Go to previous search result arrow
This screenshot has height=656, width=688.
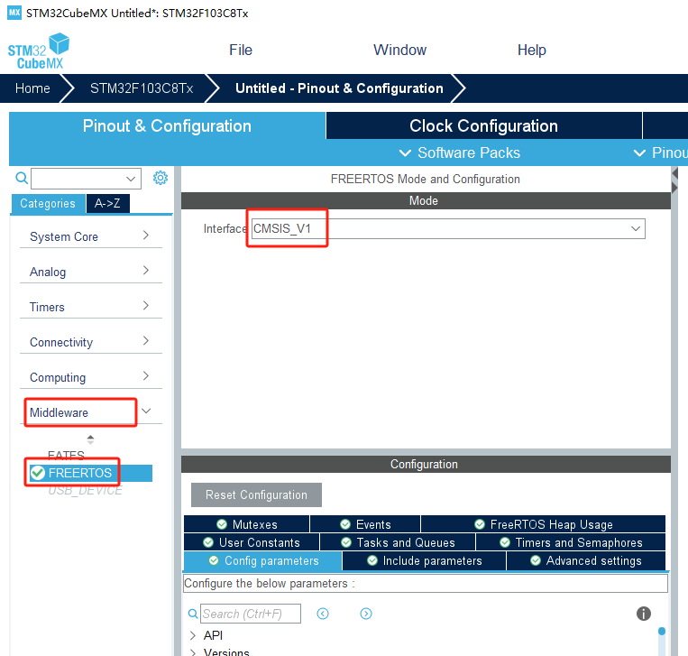click(x=323, y=614)
